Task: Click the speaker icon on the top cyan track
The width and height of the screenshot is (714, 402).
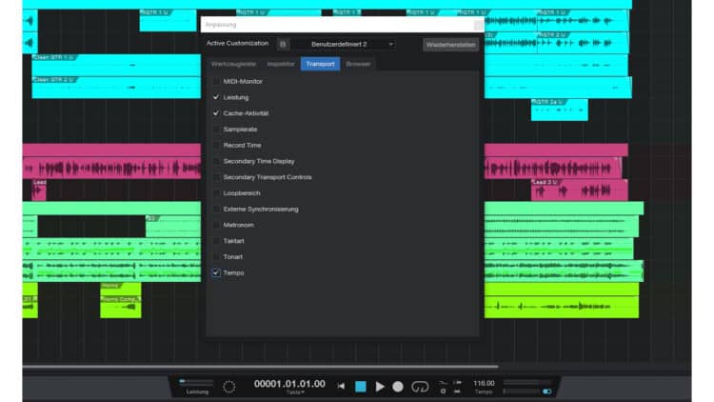Action: tap(30, 21)
